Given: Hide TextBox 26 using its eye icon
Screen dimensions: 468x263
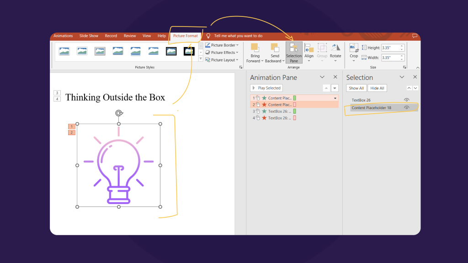Looking at the screenshot, I should click(x=406, y=100).
